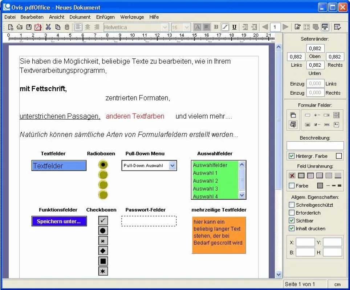This screenshot has width=350, height=290.
Task: Go to previous page arrow
Action: 265,27
